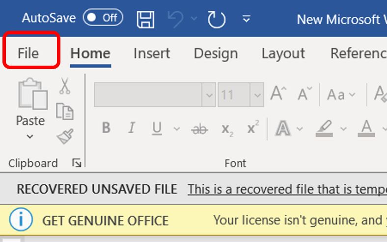Toggle Italic formatting
The height and width of the screenshot is (242, 387).
click(131, 128)
